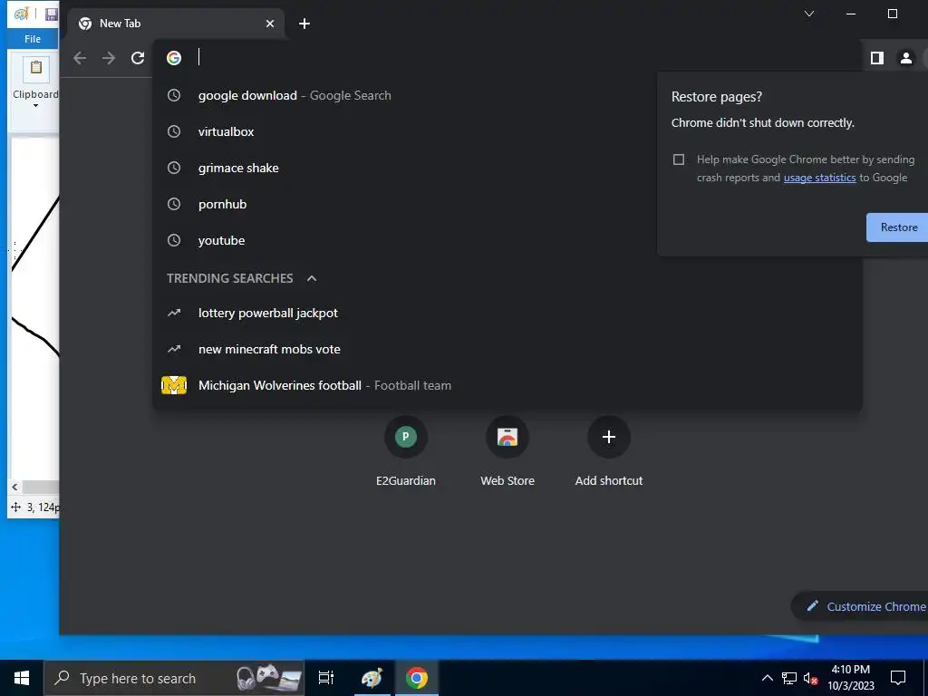Reload the page with the refresh icon
This screenshot has height=696, width=928.
pos(138,58)
